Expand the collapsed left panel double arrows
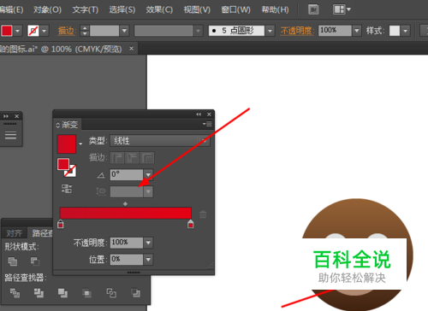Screen dimensions: 428x311 coord(6,116)
